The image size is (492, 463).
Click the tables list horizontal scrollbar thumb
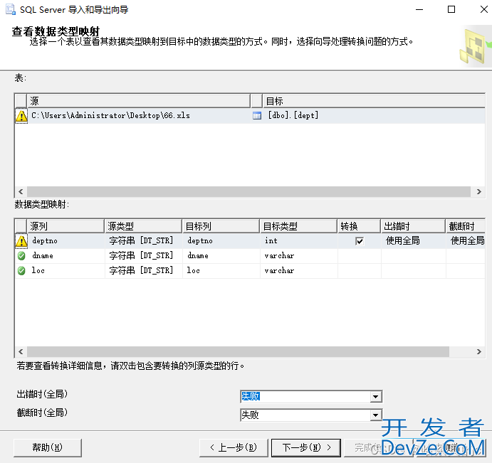[x=248, y=191]
